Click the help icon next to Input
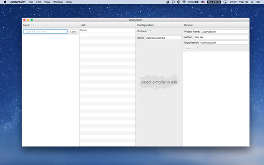 tap(33, 25)
